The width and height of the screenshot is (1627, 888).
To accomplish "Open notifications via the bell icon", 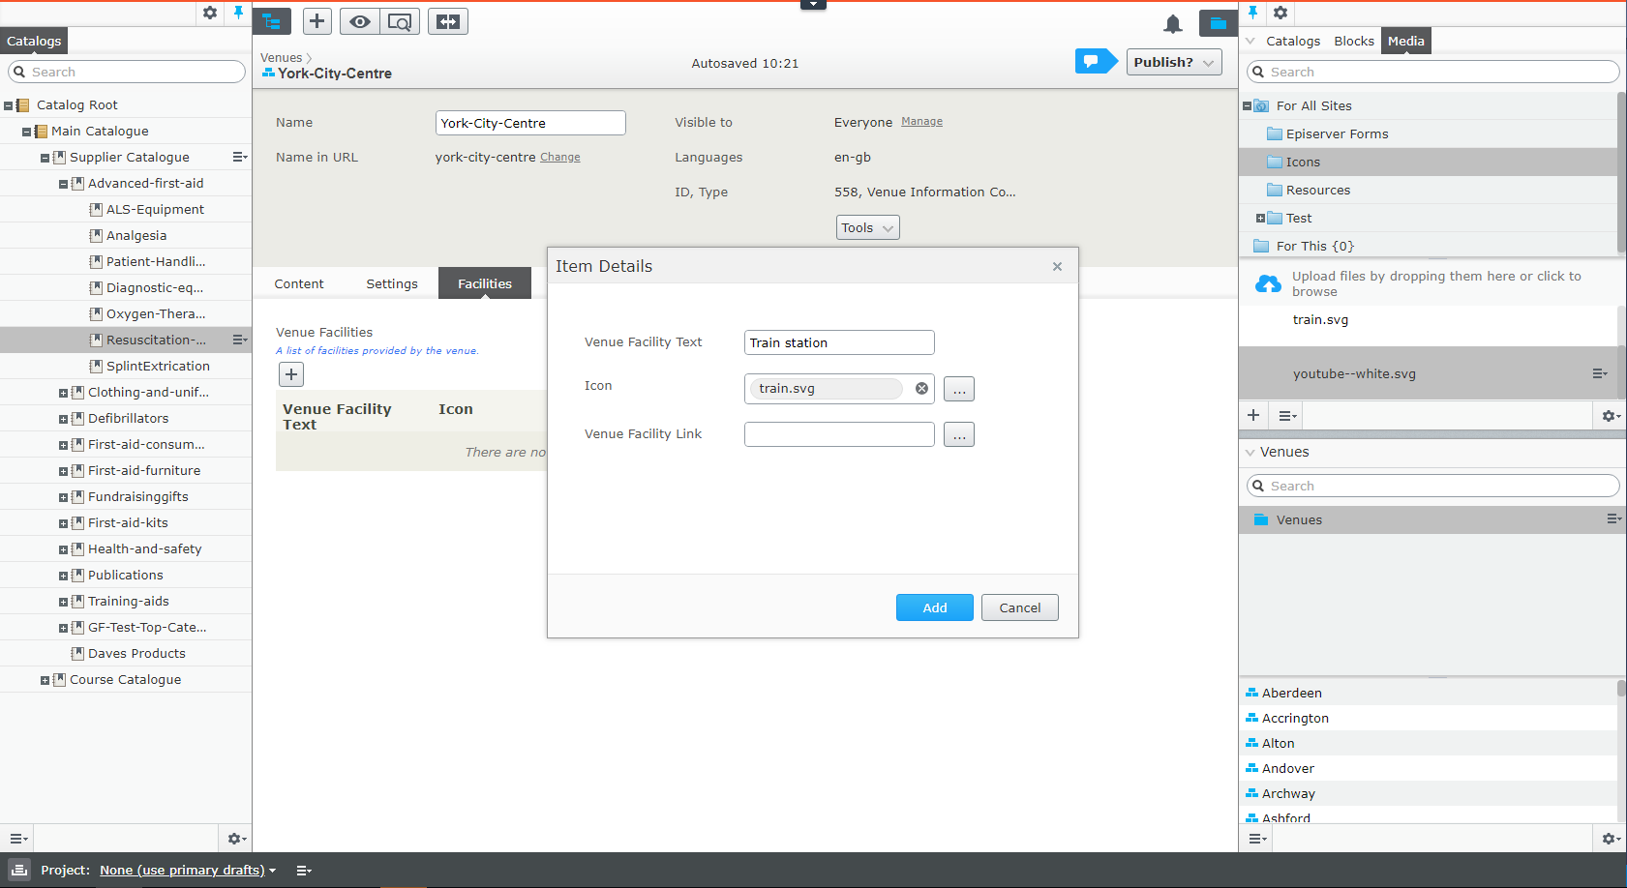I will click(x=1173, y=24).
